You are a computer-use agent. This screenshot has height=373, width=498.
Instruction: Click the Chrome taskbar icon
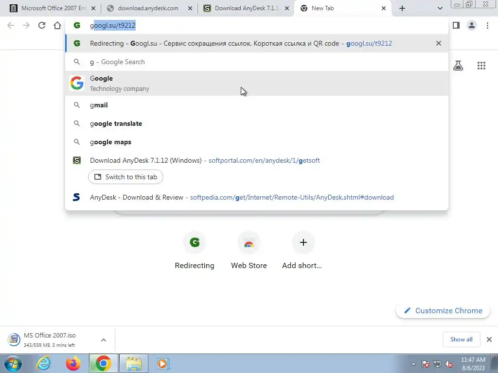pyautogui.click(x=103, y=363)
